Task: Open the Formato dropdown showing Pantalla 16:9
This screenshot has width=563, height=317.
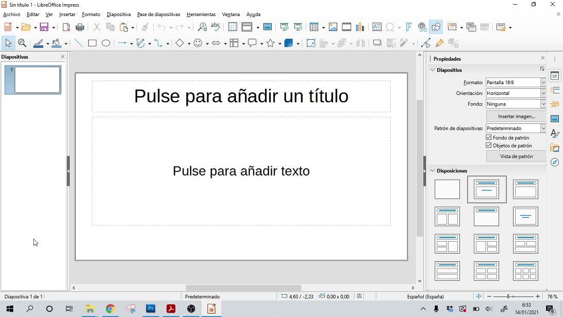Action: pyautogui.click(x=516, y=83)
